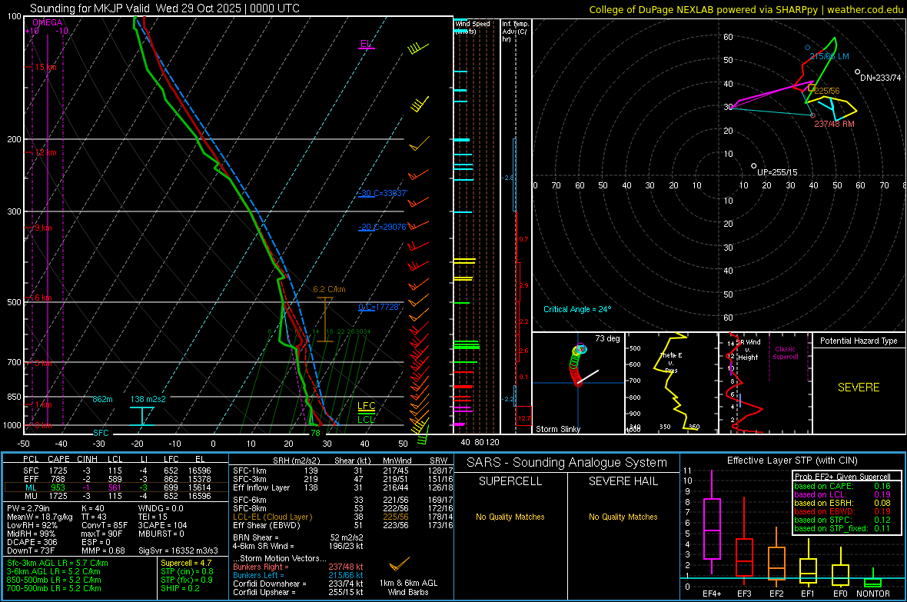
Task: Open the SR Wind v. Height inset plot
Action: pyautogui.click(x=766, y=383)
